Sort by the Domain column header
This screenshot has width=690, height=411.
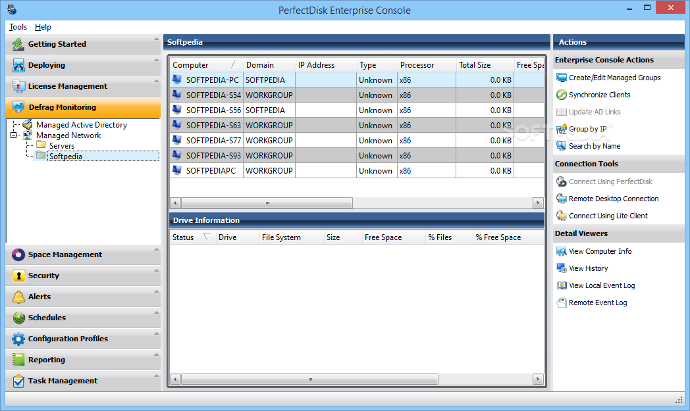pos(269,65)
